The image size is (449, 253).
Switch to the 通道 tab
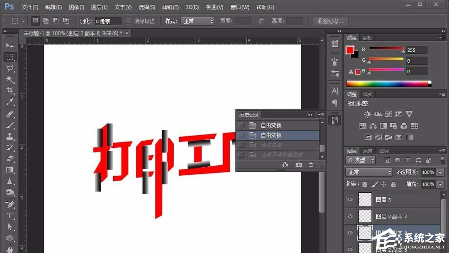click(x=368, y=151)
